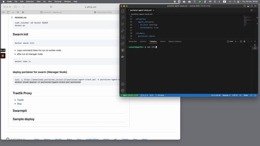Open the Docker whale icon in activity bar
The image size is (260, 146).
click(123, 57)
